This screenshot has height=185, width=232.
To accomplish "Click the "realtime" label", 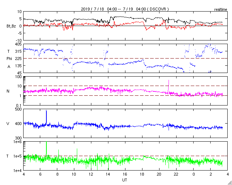I will (221, 10).
